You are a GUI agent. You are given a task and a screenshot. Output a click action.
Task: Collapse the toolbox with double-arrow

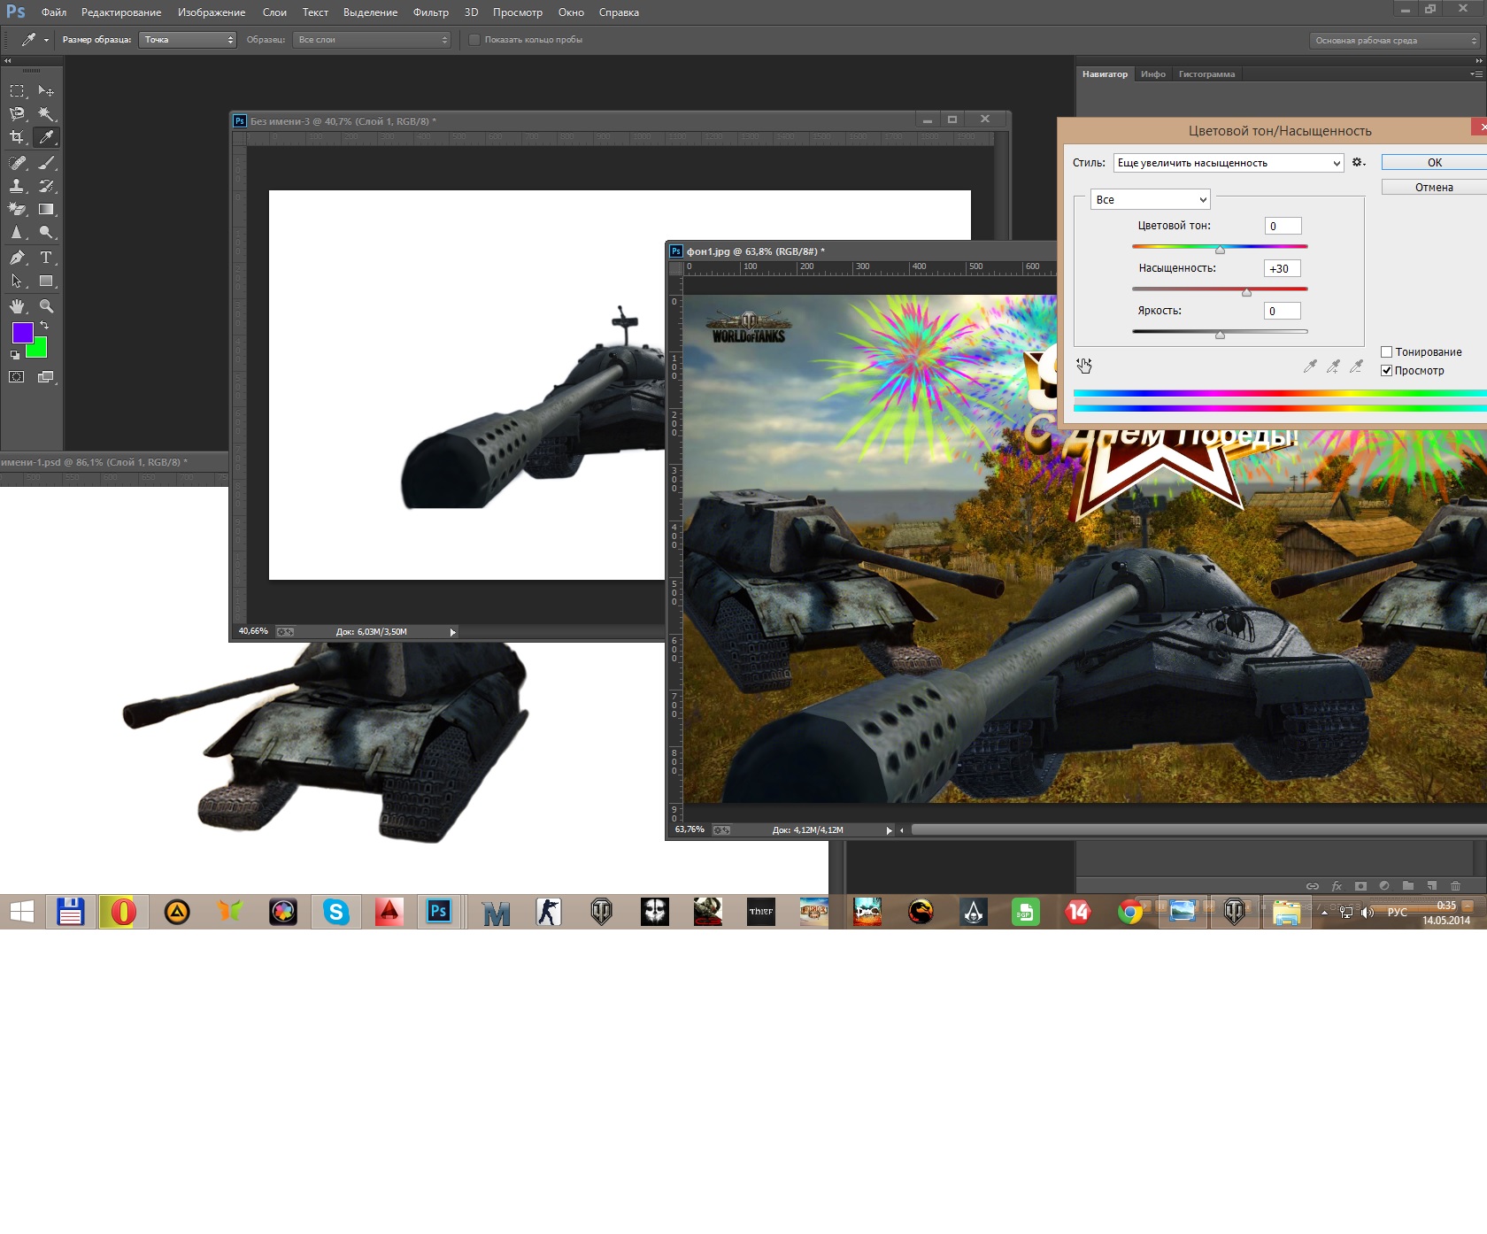[7, 61]
